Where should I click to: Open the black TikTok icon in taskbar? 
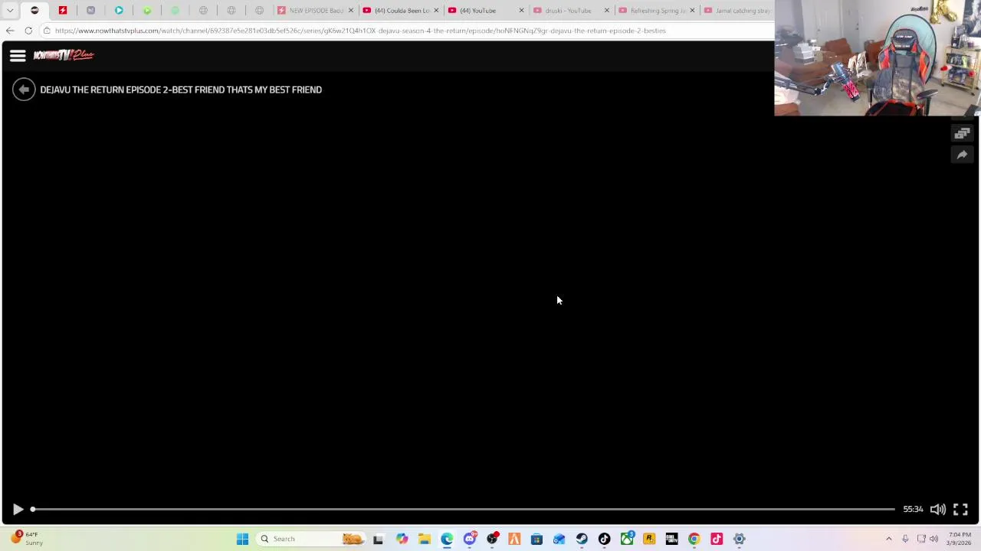tap(604, 539)
